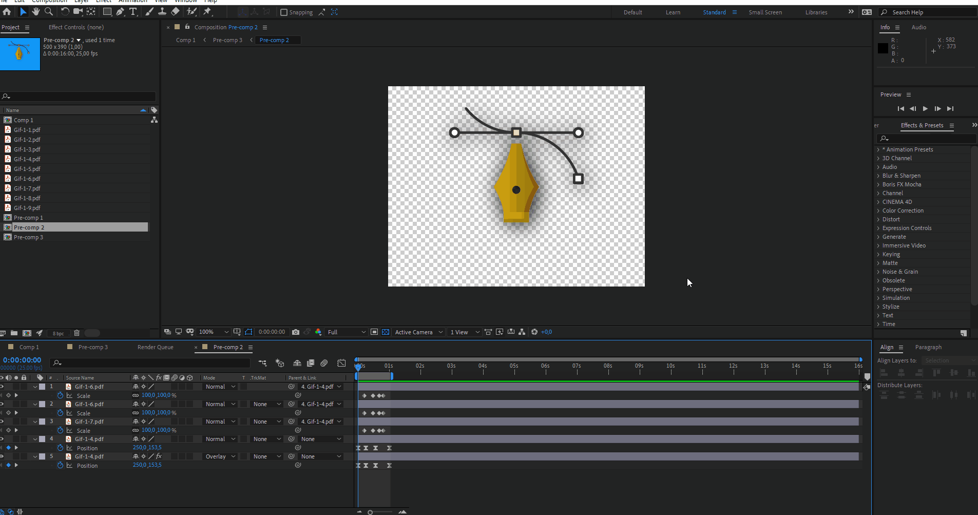This screenshot has width=978, height=515.
Task: Click the composition tab label color swatch
Action: tap(178, 27)
